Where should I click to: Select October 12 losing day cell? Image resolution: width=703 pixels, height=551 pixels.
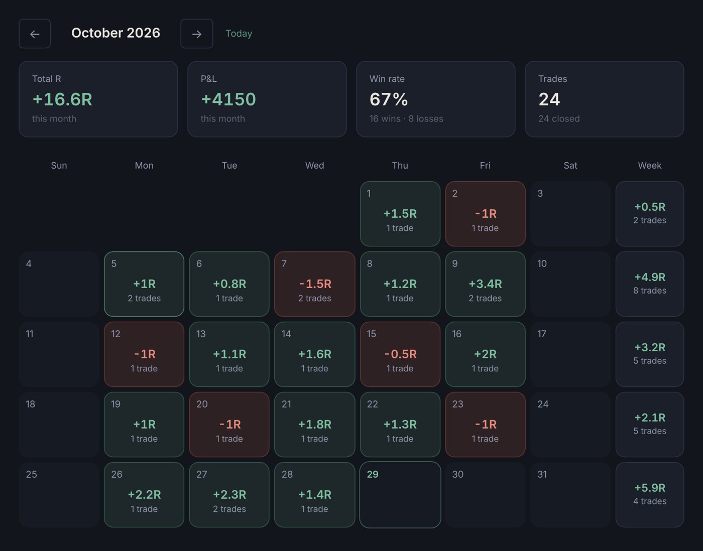coord(144,354)
